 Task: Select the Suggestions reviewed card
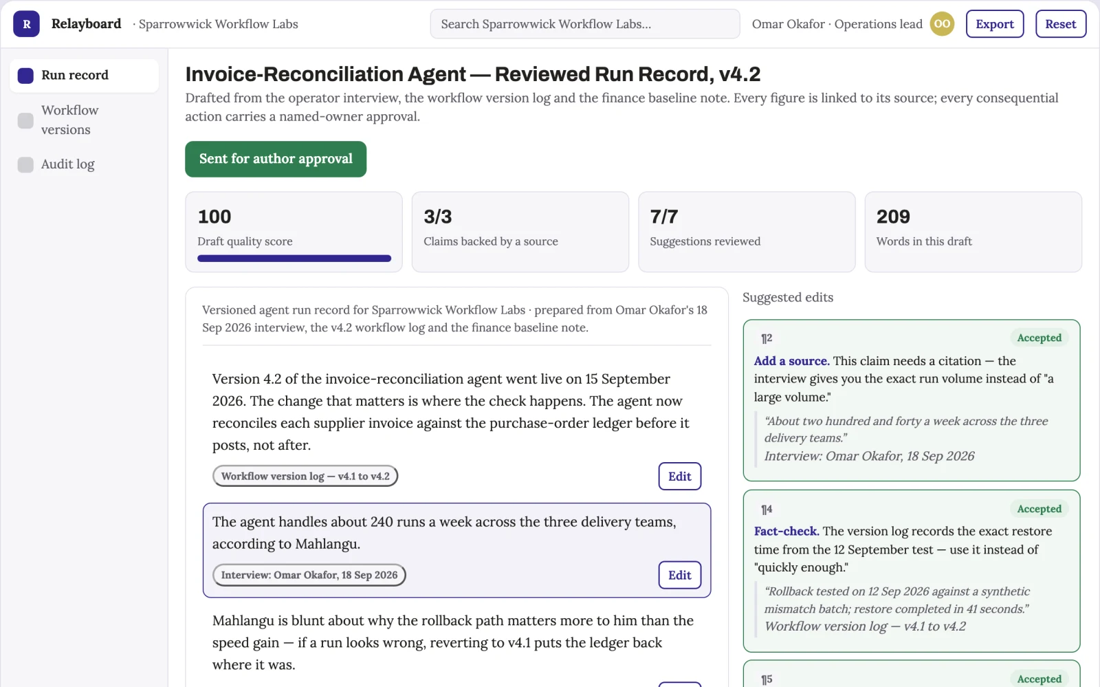(x=747, y=232)
